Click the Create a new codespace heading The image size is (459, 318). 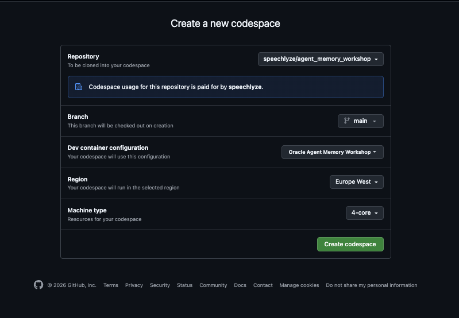(225, 24)
